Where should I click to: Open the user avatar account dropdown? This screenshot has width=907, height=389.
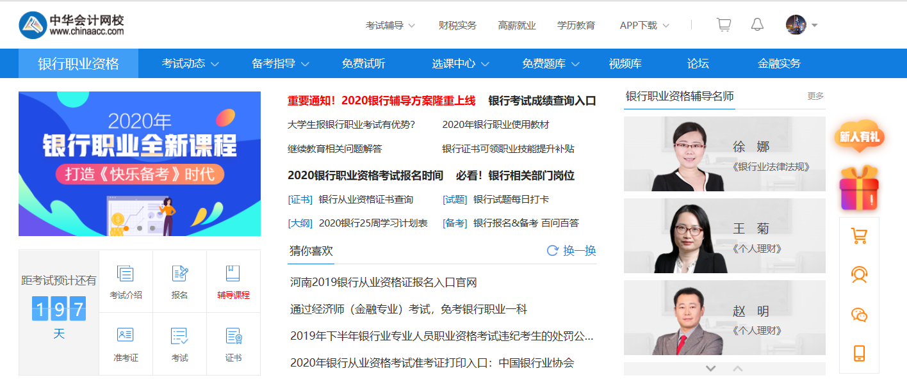[801, 25]
